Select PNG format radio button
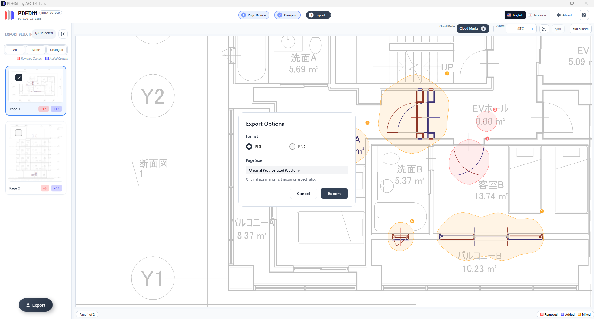 point(292,147)
